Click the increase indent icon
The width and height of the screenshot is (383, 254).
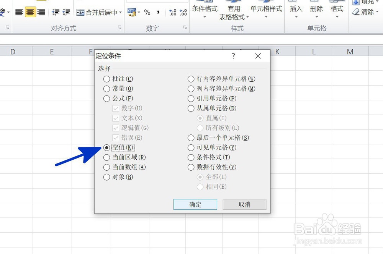[66, 12]
